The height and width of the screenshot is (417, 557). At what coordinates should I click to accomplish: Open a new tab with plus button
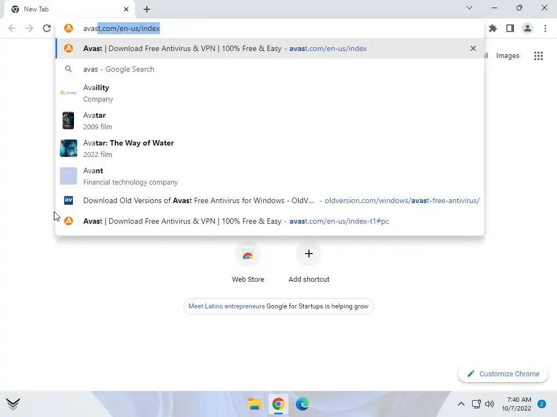click(x=147, y=9)
